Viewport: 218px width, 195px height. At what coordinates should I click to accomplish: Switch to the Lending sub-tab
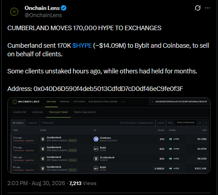point(37,112)
